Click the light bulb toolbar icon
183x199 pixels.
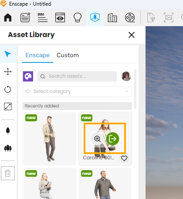pyautogui.click(x=78, y=17)
